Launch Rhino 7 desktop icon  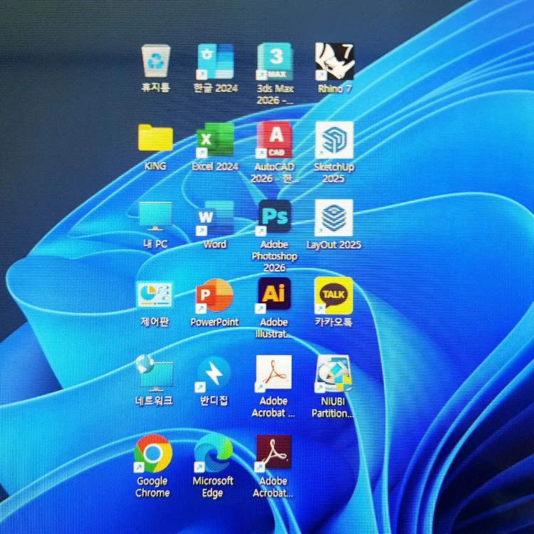334,61
